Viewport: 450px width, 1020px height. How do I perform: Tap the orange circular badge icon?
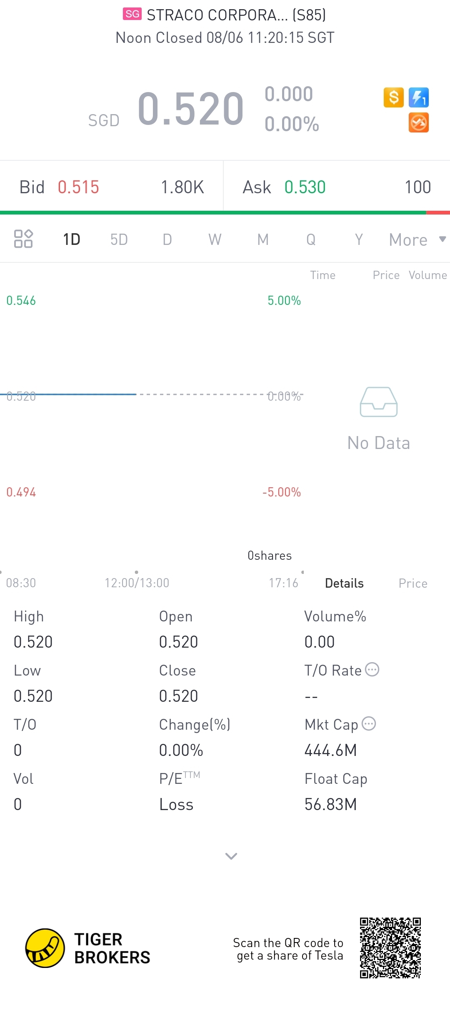418,123
